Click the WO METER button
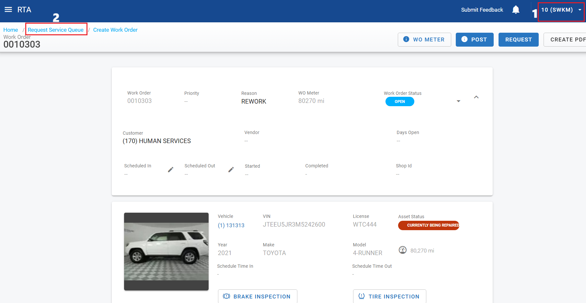Screen dimensions: 586x303 (x=424, y=39)
